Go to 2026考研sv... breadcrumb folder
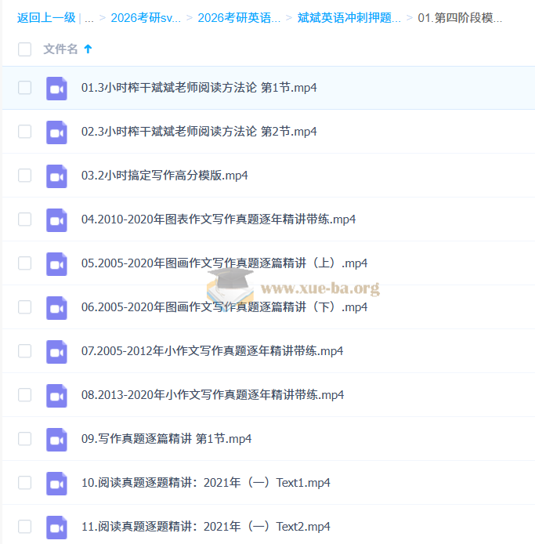The width and height of the screenshot is (535, 544). 145,17
